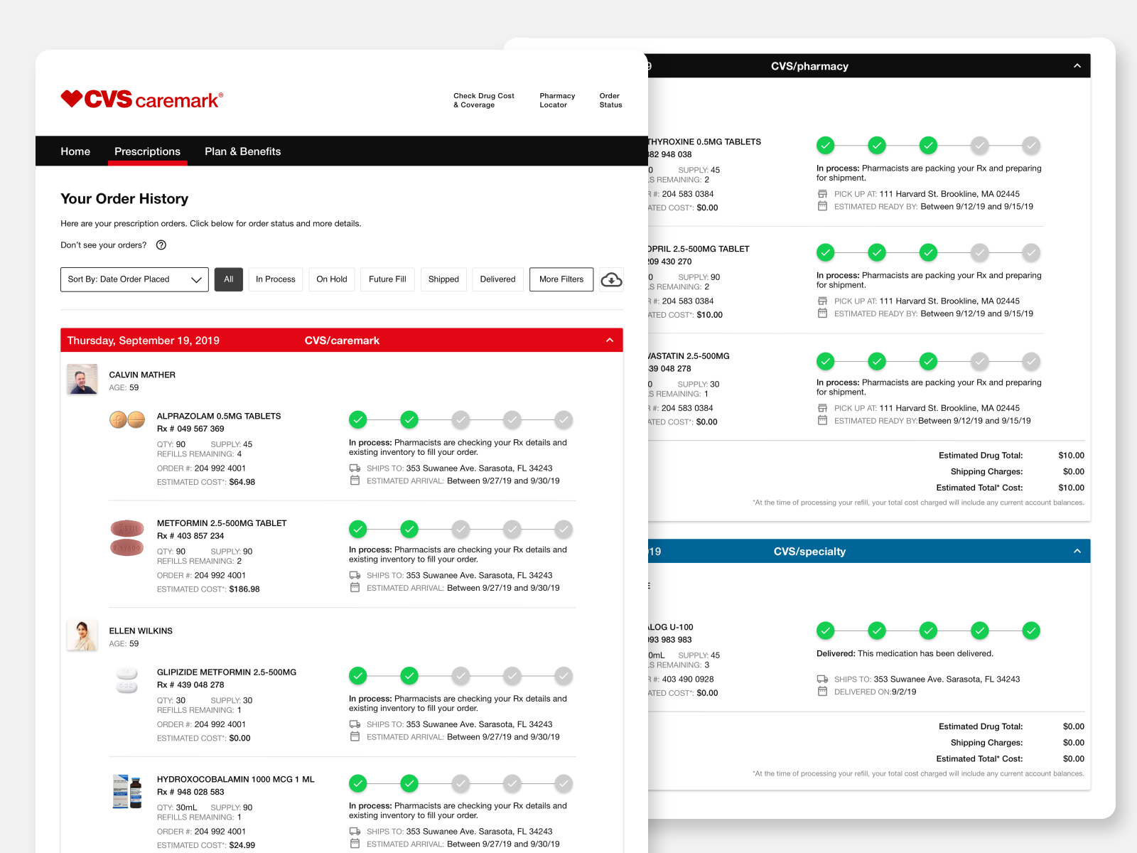Filter orders by Delivered
1137x853 pixels.
pyautogui.click(x=497, y=279)
